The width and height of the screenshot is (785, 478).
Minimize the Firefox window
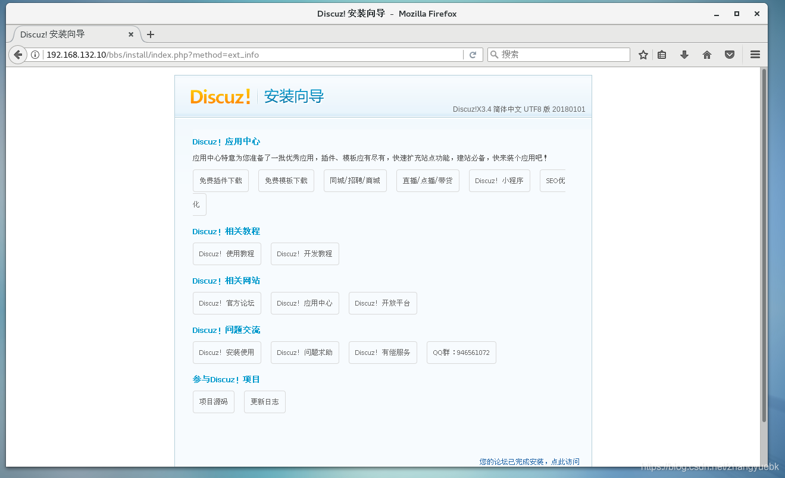717,13
